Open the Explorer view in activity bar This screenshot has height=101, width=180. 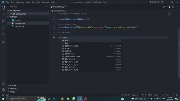[x=3, y=8]
